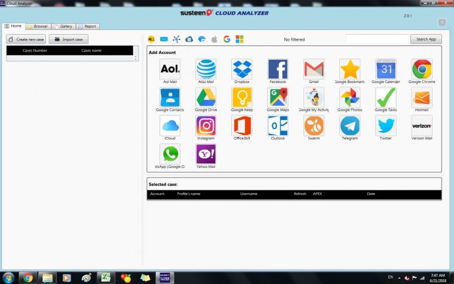The width and height of the screenshot is (454, 284).
Task: Select Google My Activity icon
Action: click(314, 97)
